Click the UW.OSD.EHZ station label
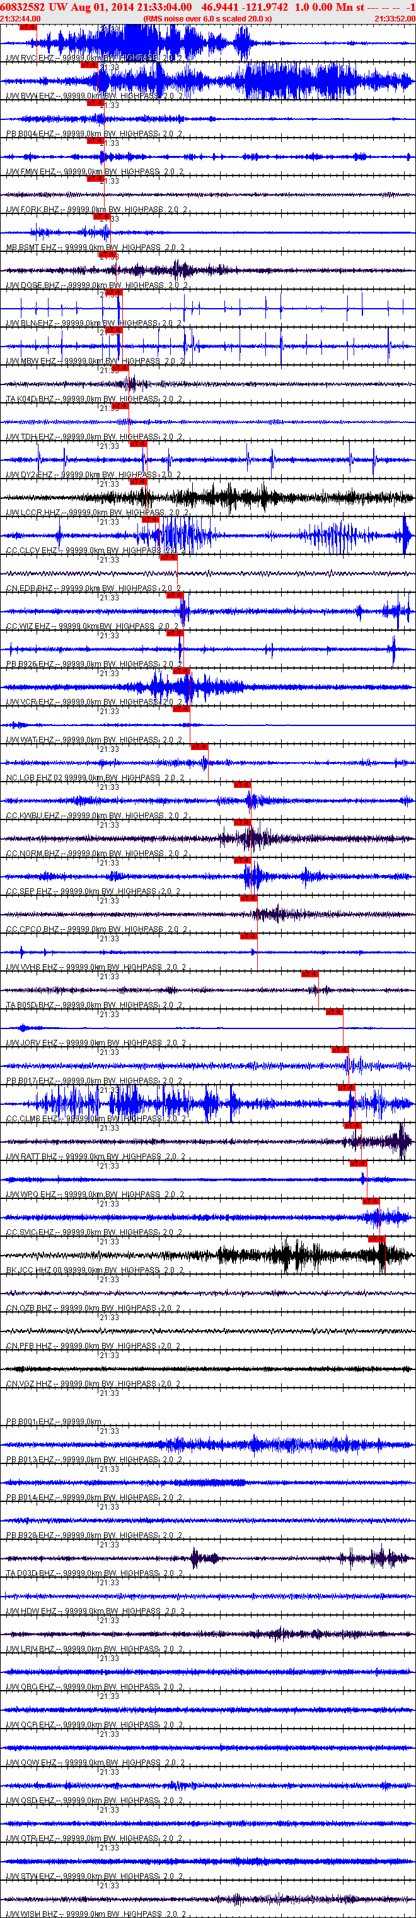 (x=95, y=1801)
